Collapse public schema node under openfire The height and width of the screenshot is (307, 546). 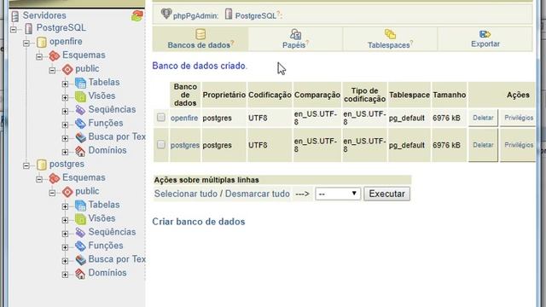tap(52, 70)
